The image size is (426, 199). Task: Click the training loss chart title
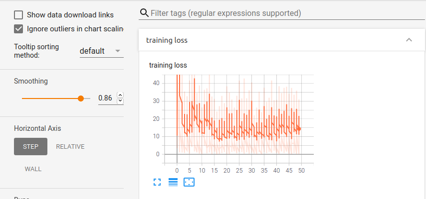pos(168,65)
